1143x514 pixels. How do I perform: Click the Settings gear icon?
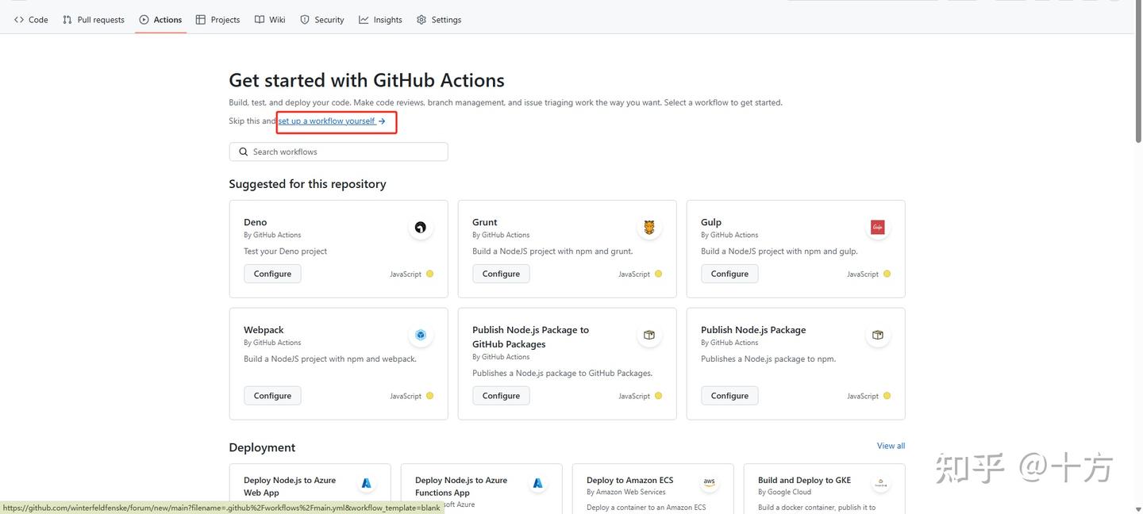tap(421, 20)
